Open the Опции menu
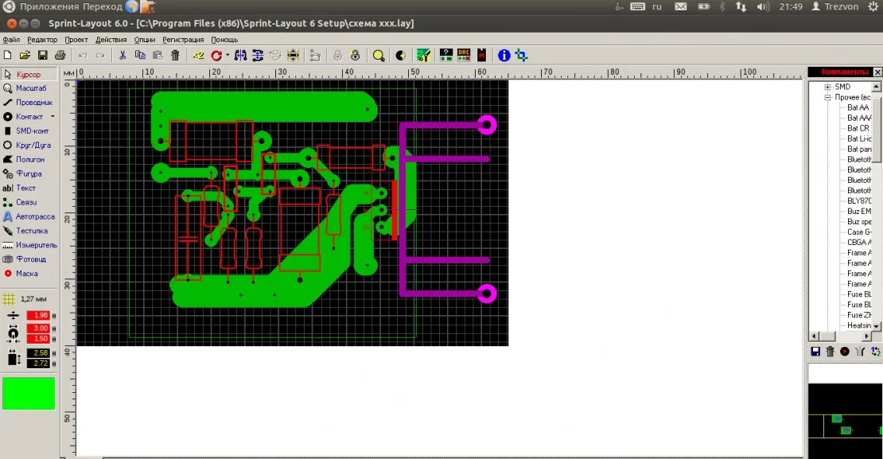The image size is (883, 459). 145,40
